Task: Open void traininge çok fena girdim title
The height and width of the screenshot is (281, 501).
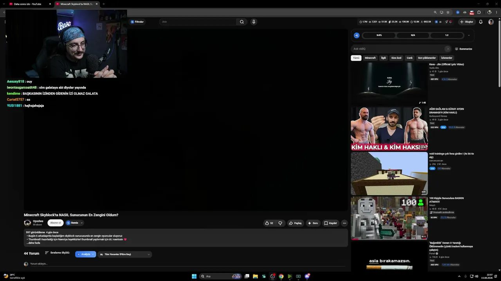Action: pyautogui.click(x=451, y=155)
